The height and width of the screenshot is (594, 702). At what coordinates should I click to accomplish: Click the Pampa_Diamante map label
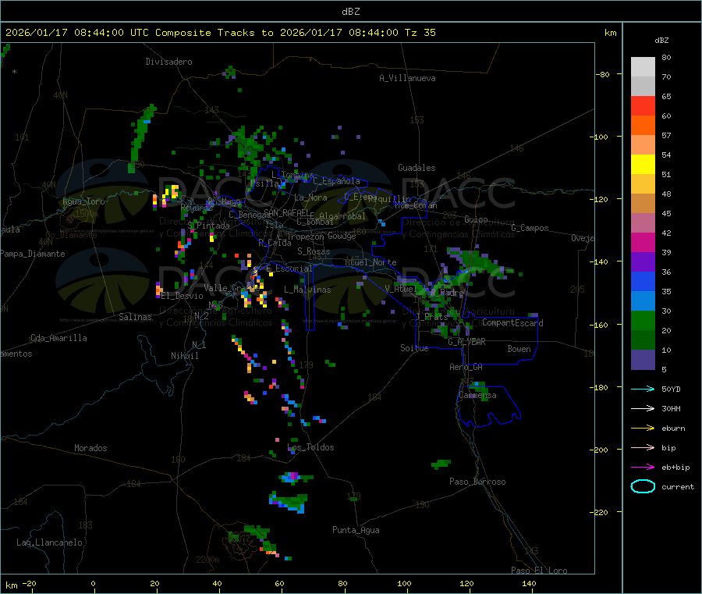[x=33, y=254]
